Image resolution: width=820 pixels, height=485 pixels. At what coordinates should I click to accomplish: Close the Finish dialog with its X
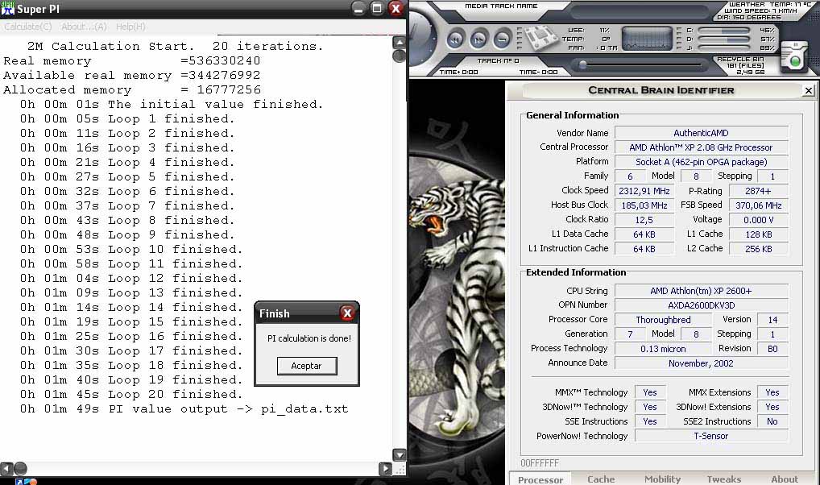tap(347, 313)
